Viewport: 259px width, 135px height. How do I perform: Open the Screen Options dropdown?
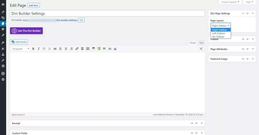(230, 2)
